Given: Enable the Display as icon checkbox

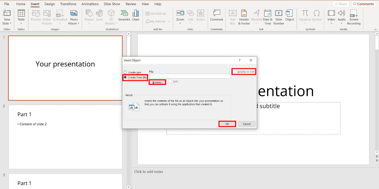Looking at the screenshot, I should point(235,72).
